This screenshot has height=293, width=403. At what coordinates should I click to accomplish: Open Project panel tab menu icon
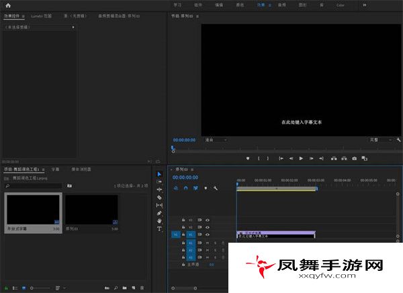click(43, 170)
